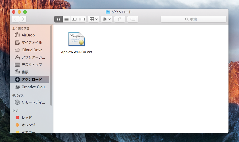Viewport: 239px width, 142px height.
Task: Click the レッド tag color dot
Action: point(17,118)
